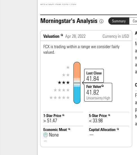Click the Last Close 41.84 callout

tap(94, 76)
